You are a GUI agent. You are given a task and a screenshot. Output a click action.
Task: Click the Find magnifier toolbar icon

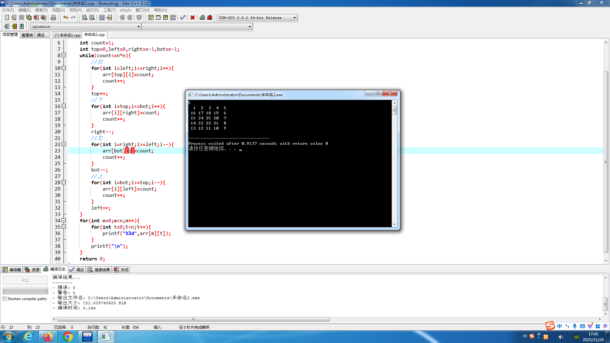[85, 17]
